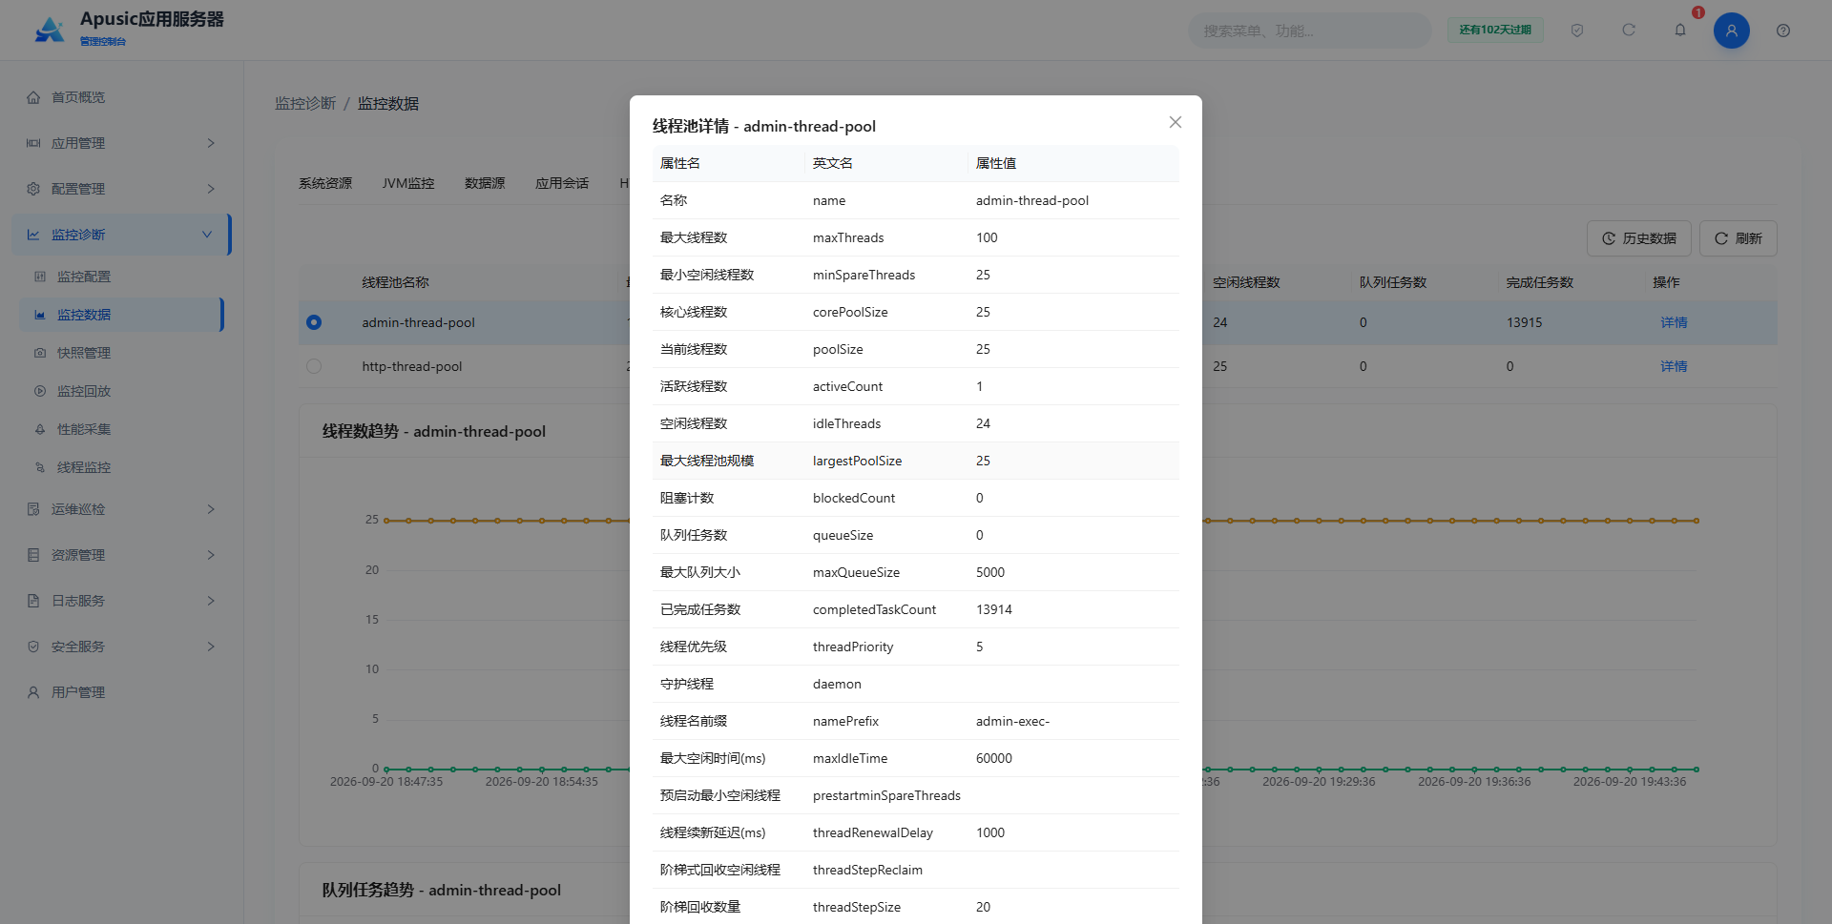Click the 性能采集 icon
This screenshot has width=1832, height=924.
pos(40,429)
